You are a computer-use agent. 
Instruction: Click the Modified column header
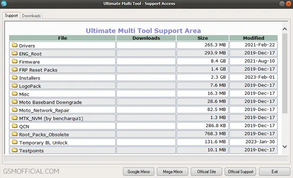[x=253, y=38]
